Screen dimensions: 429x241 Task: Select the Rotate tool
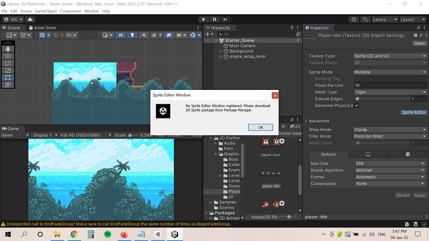8,63
